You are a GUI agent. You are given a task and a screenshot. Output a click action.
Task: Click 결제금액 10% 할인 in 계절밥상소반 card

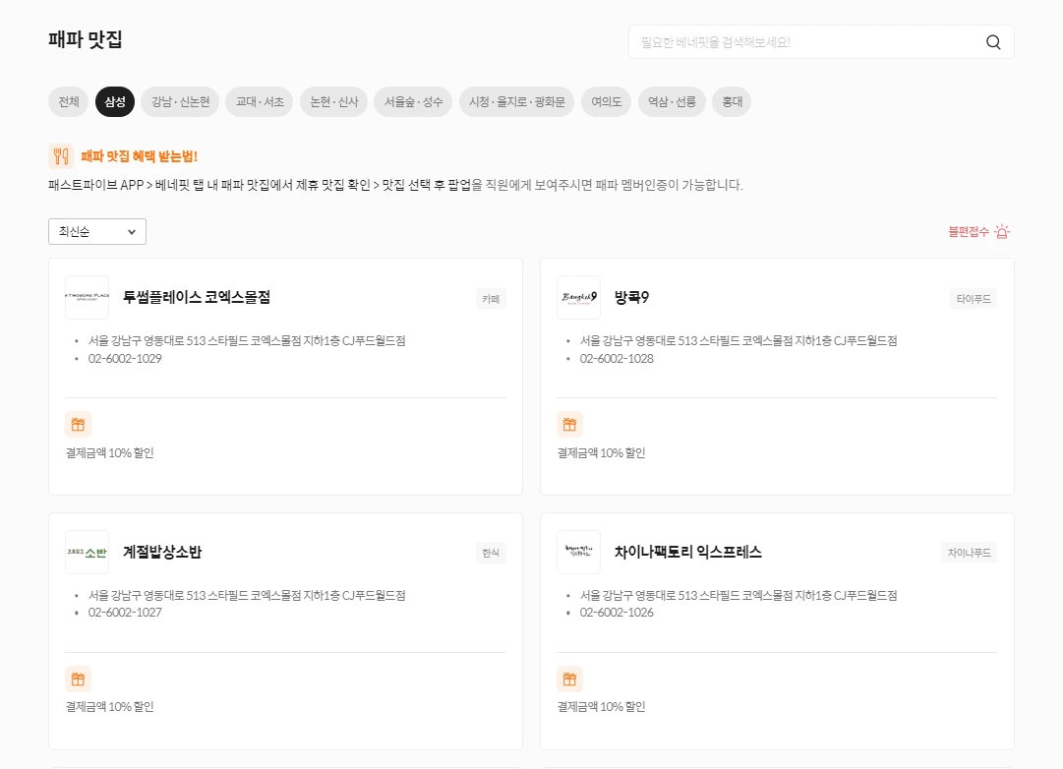(110, 707)
